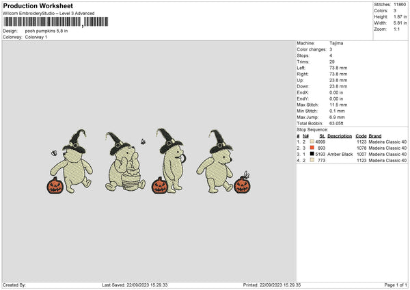Click the Stops value 4
Viewport: 410px width, 290px height.
pyautogui.click(x=331, y=55)
